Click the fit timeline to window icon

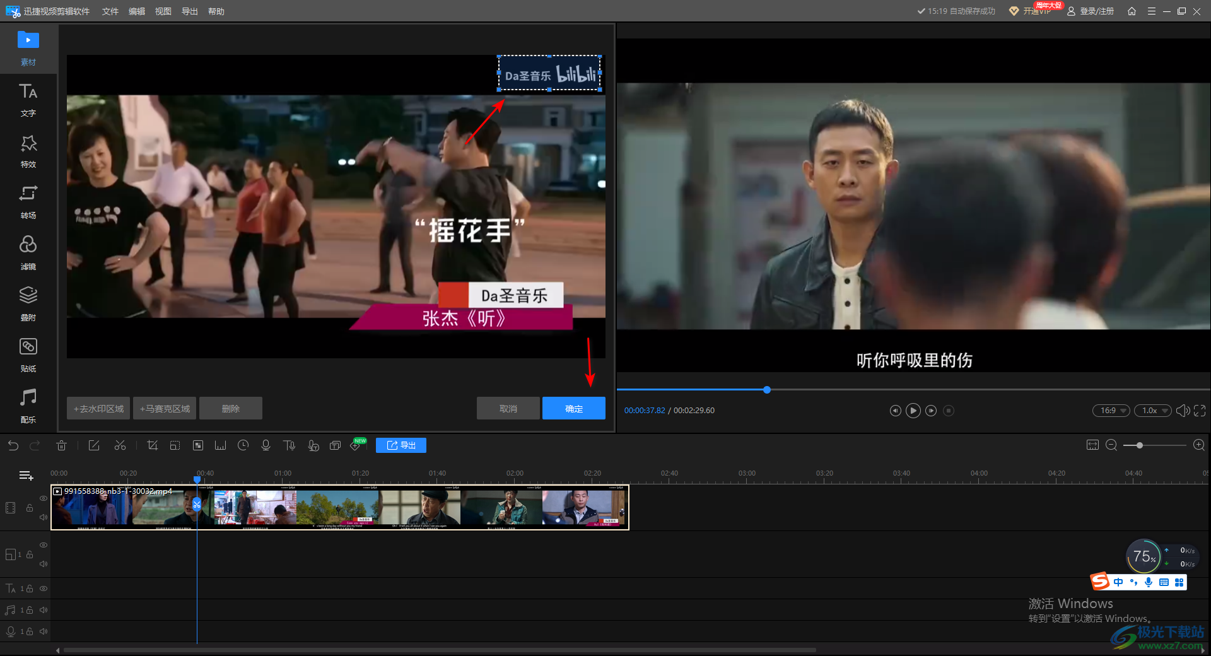pyautogui.click(x=1092, y=445)
